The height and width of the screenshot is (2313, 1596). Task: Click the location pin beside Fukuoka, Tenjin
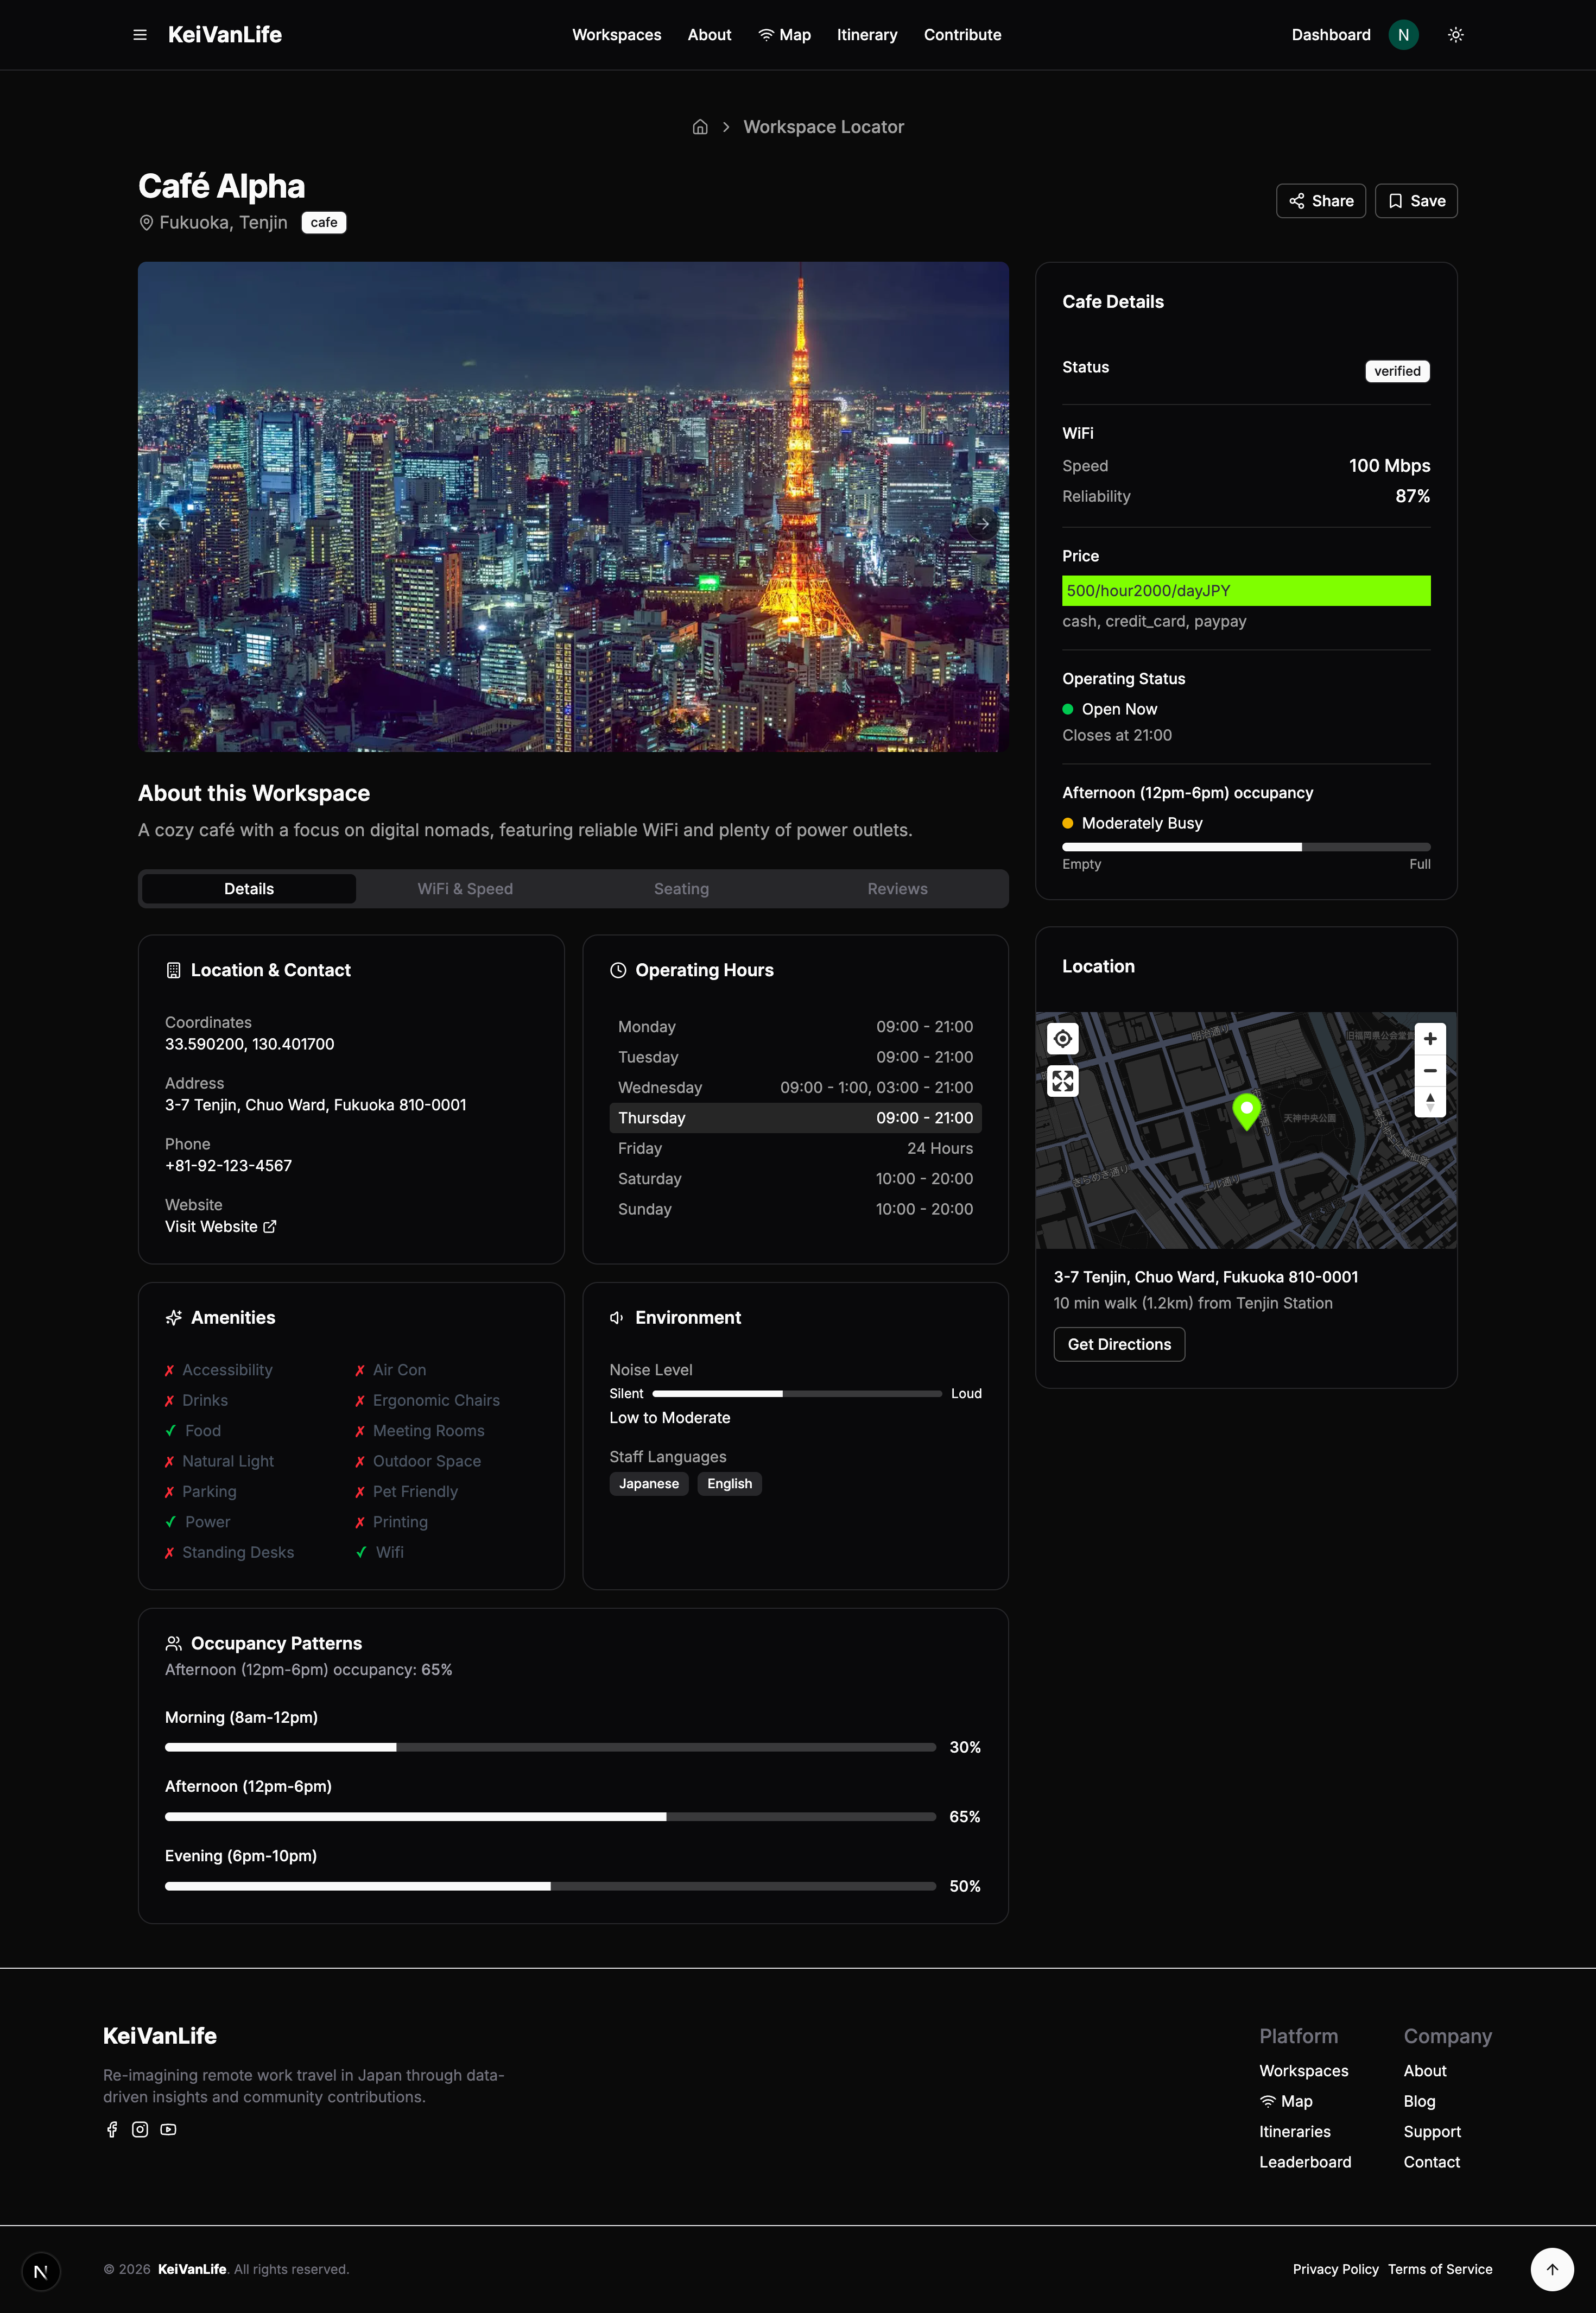146,223
